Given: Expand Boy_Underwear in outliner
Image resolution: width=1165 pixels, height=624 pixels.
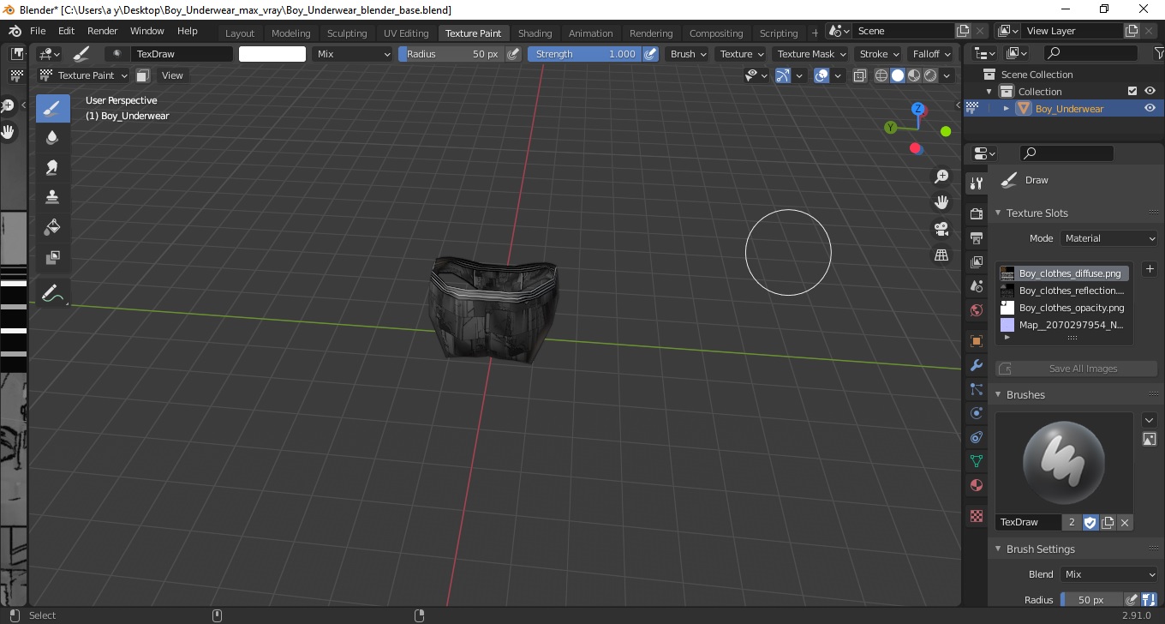Looking at the screenshot, I should pyautogui.click(x=1007, y=108).
